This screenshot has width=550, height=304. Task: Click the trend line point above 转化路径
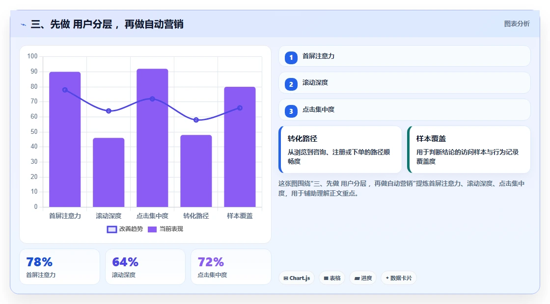(196, 120)
